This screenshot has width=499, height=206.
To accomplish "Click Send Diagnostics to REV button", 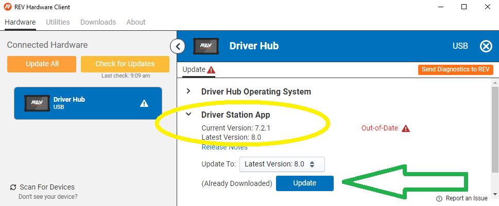I will (455, 69).
